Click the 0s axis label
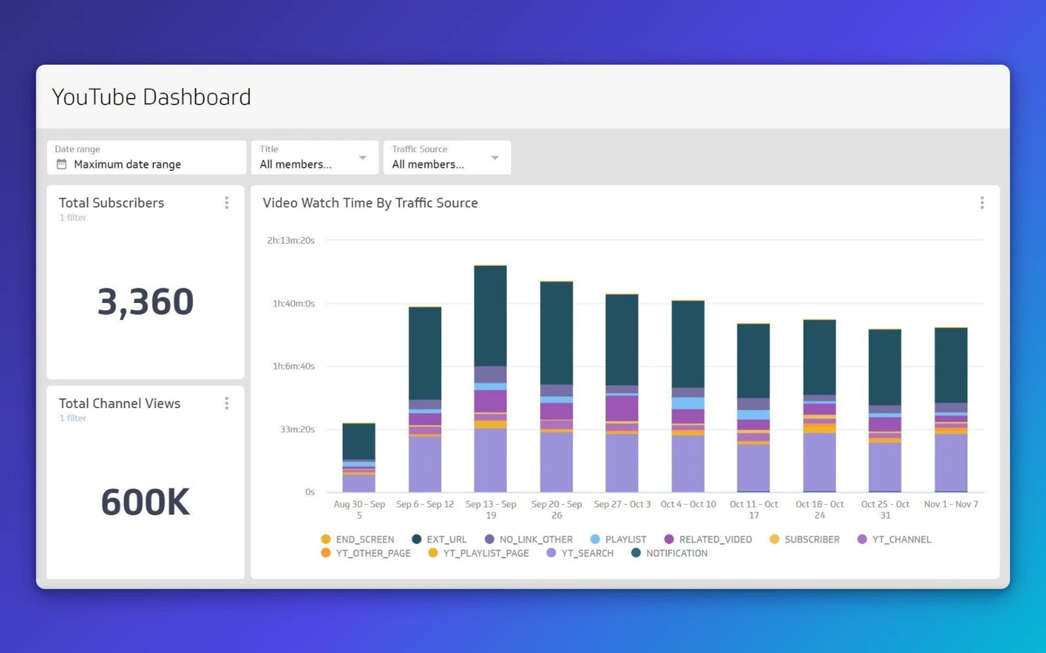The image size is (1046, 653). pos(310,492)
